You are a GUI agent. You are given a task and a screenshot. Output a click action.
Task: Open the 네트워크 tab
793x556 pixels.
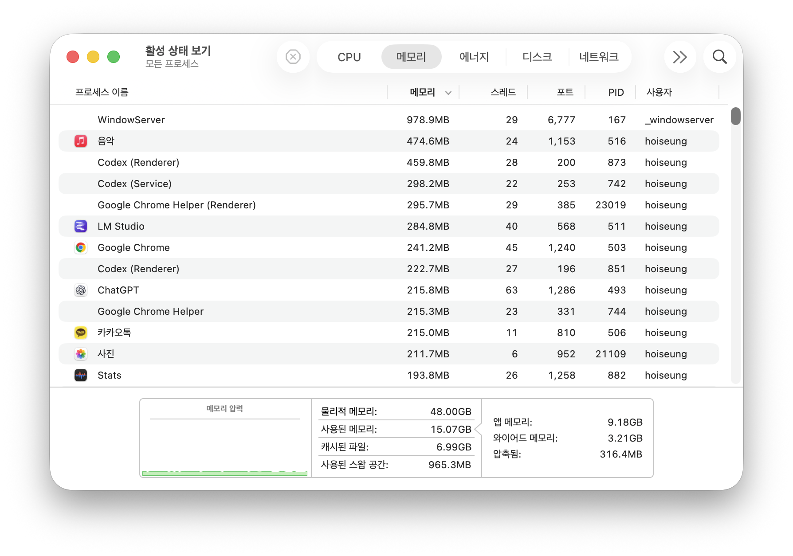point(599,57)
